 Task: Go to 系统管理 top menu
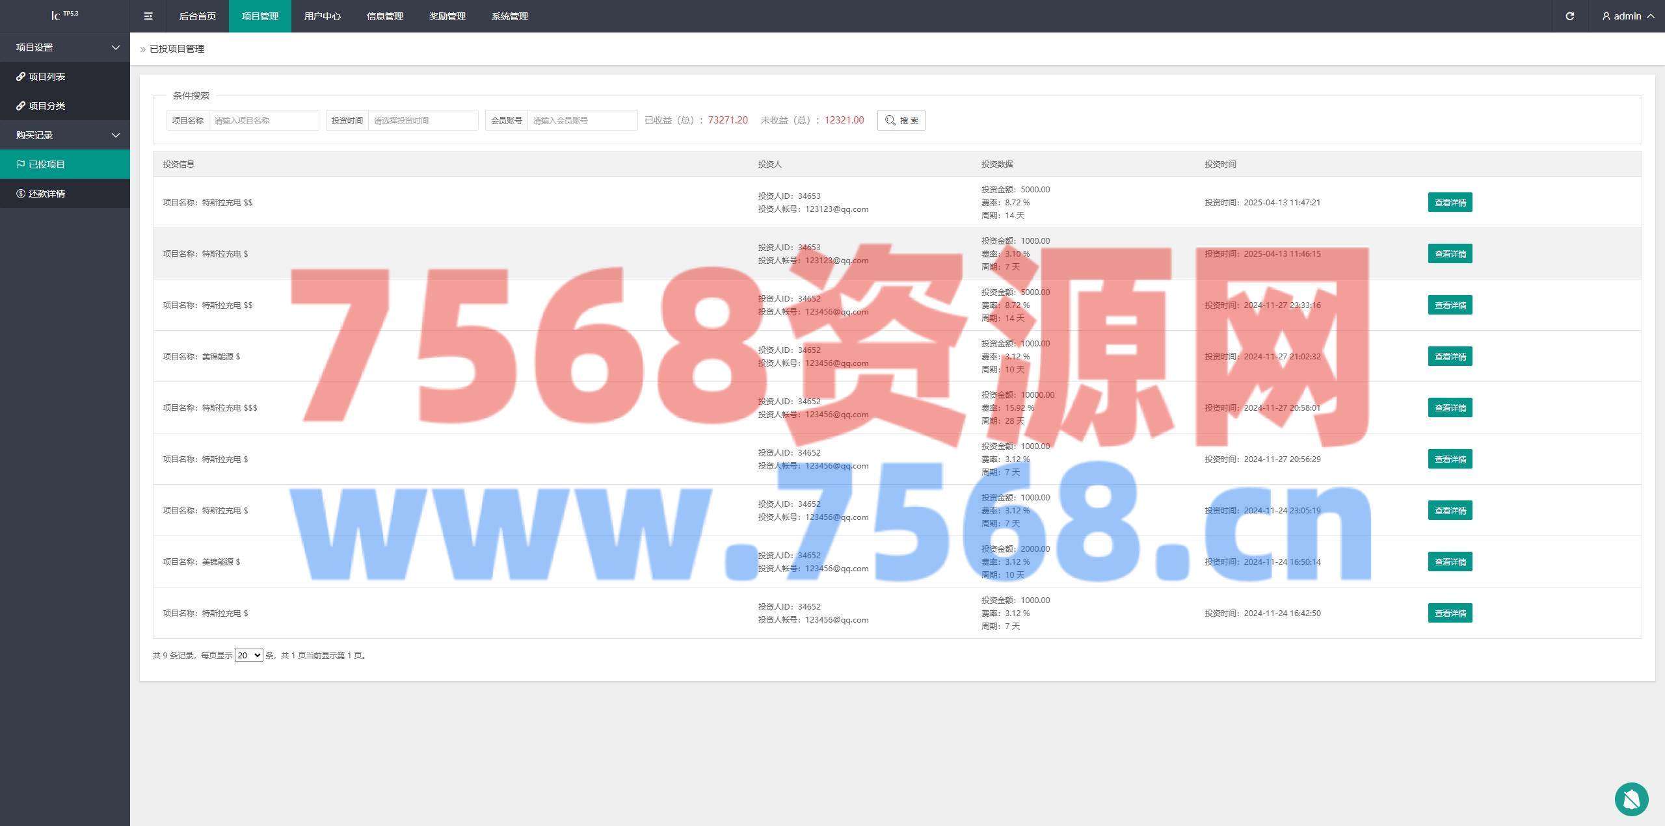coord(509,16)
